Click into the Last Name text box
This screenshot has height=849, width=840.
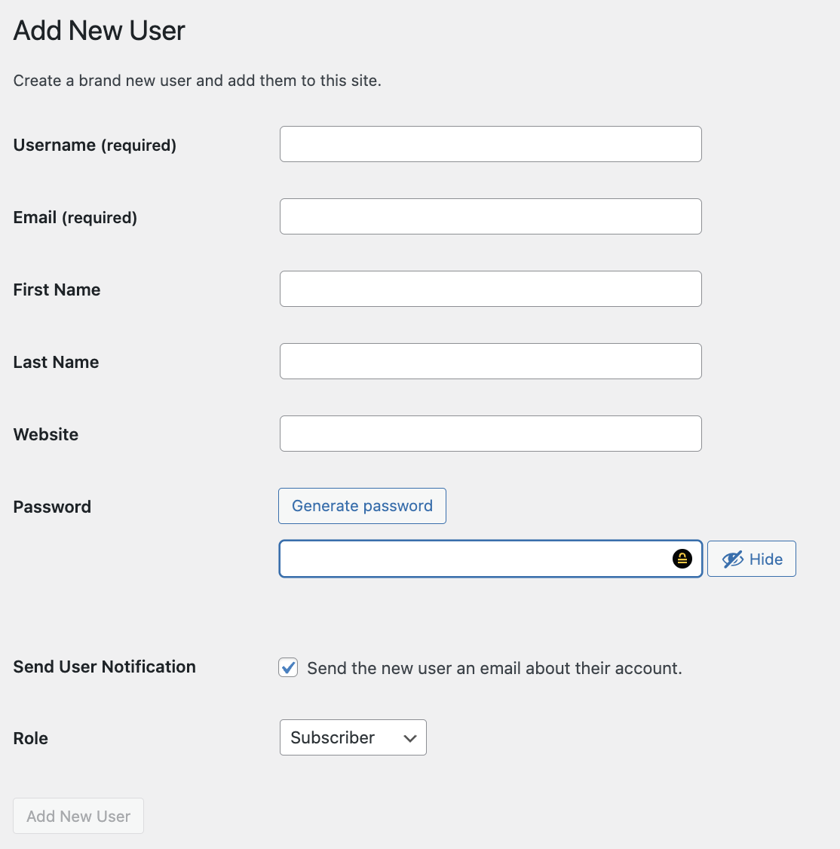point(491,361)
